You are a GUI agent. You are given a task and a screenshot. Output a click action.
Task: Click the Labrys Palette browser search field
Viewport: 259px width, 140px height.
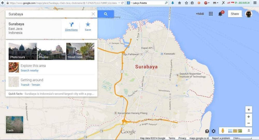point(148,3)
